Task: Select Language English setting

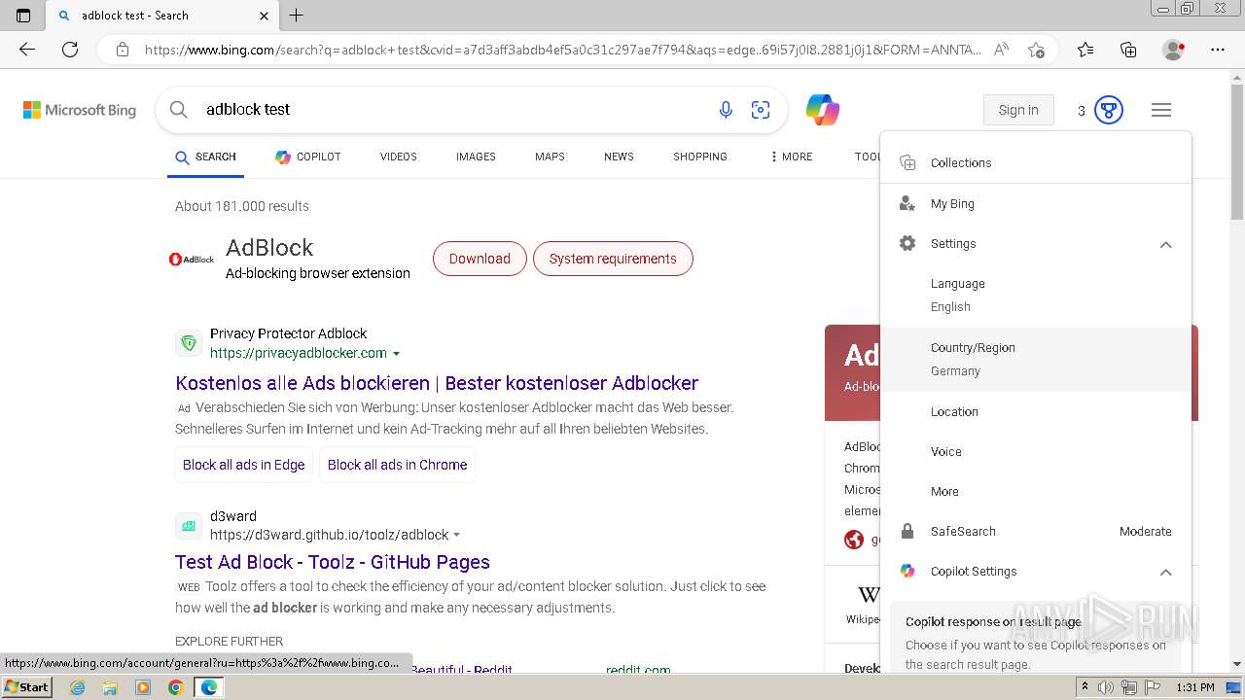Action: pos(1036,295)
